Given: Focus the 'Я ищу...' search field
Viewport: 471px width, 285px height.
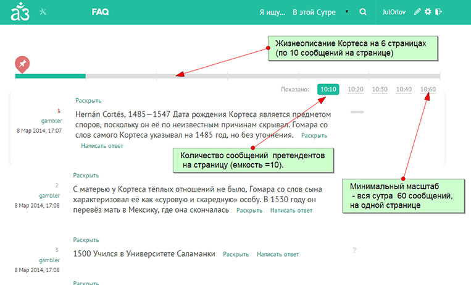Looking at the screenshot, I should 272,12.
